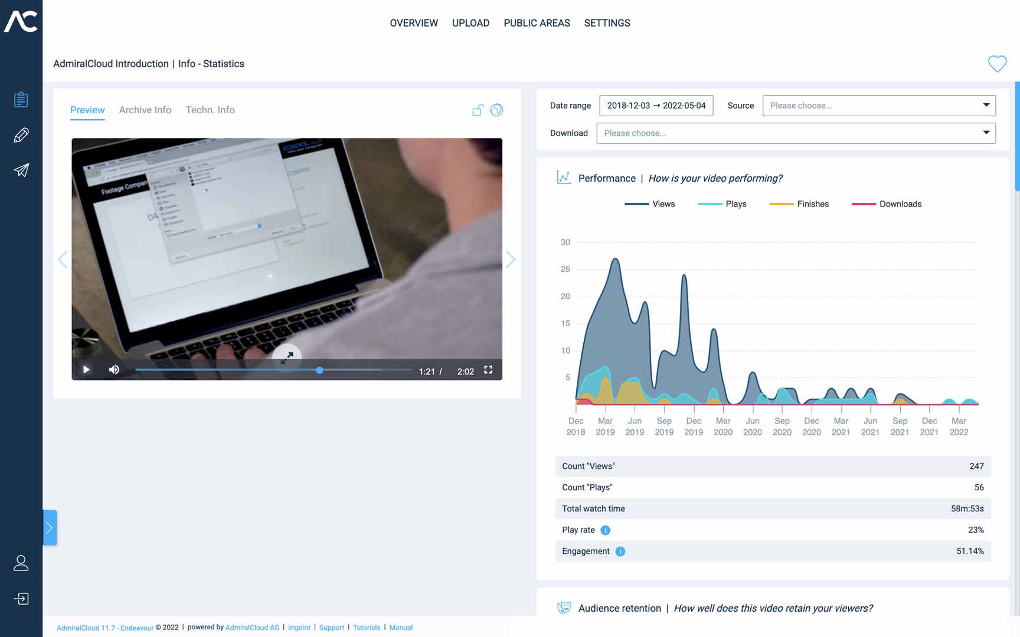Image resolution: width=1020 pixels, height=637 pixels.
Task: Toggle Downloads series in chart legend
Action: (887, 204)
